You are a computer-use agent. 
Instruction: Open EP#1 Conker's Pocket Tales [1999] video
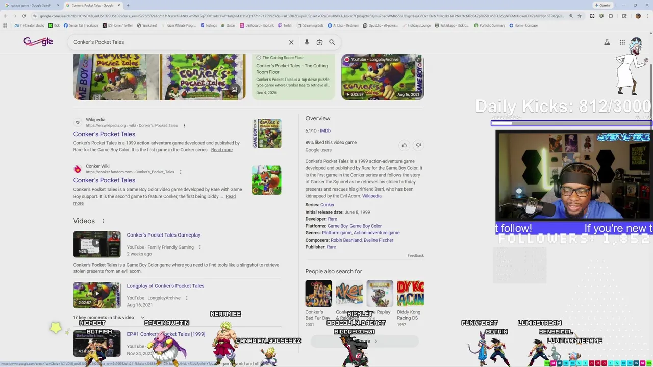[166, 334]
